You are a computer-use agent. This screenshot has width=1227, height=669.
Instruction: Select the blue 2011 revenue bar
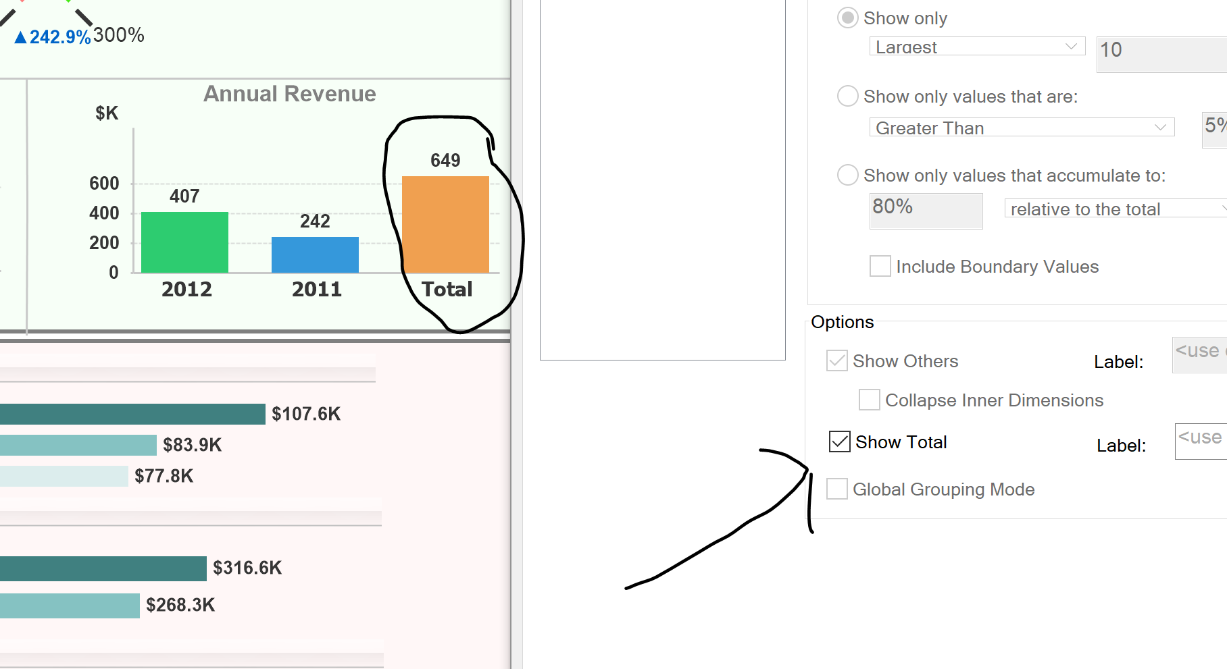[315, 255]
